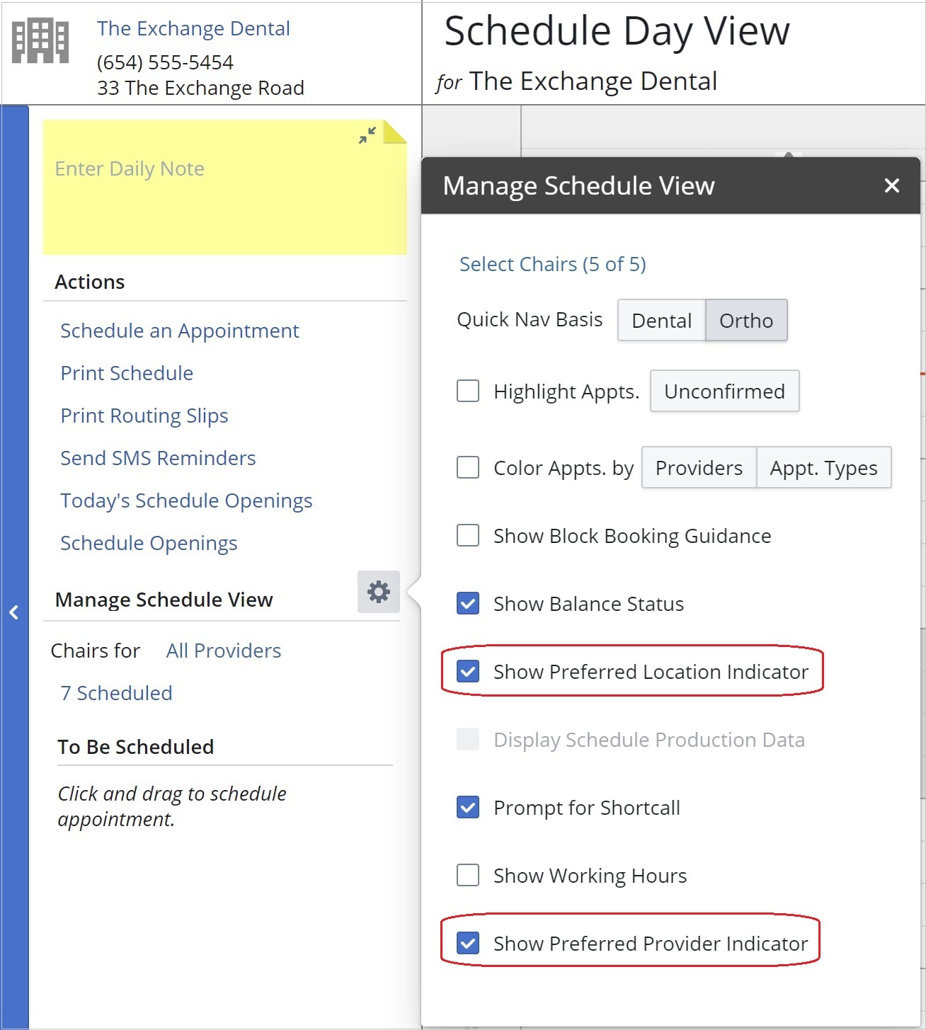Viewport: 926px width, 1030px height.
Task: Open Send SMS Reminders action
Action: (158, 458)
